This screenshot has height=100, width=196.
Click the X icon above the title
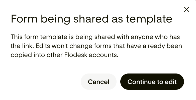click(x=186, y=9)
